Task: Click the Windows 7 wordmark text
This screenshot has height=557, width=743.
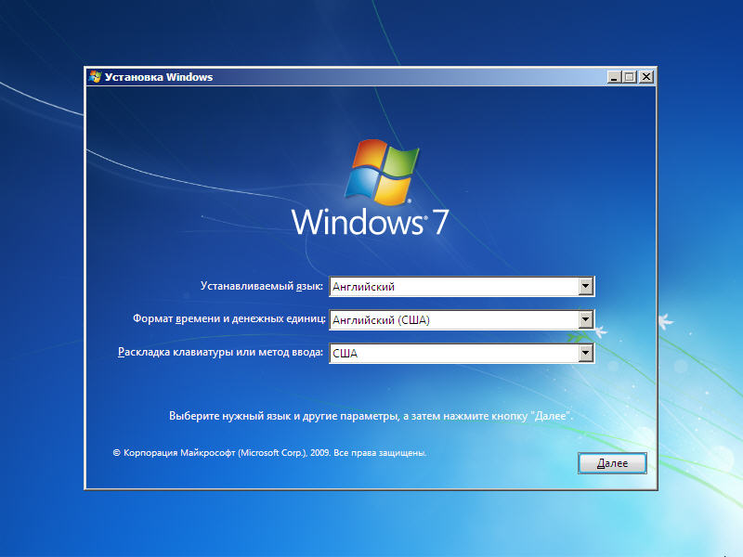Action: point(371,223)
